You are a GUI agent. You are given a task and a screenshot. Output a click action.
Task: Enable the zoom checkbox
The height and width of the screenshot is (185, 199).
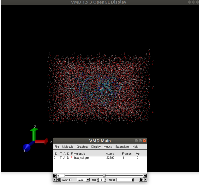click(x=70, y=180)
